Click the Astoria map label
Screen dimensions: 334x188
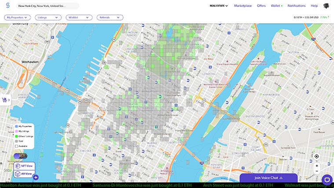coord(294,52)
